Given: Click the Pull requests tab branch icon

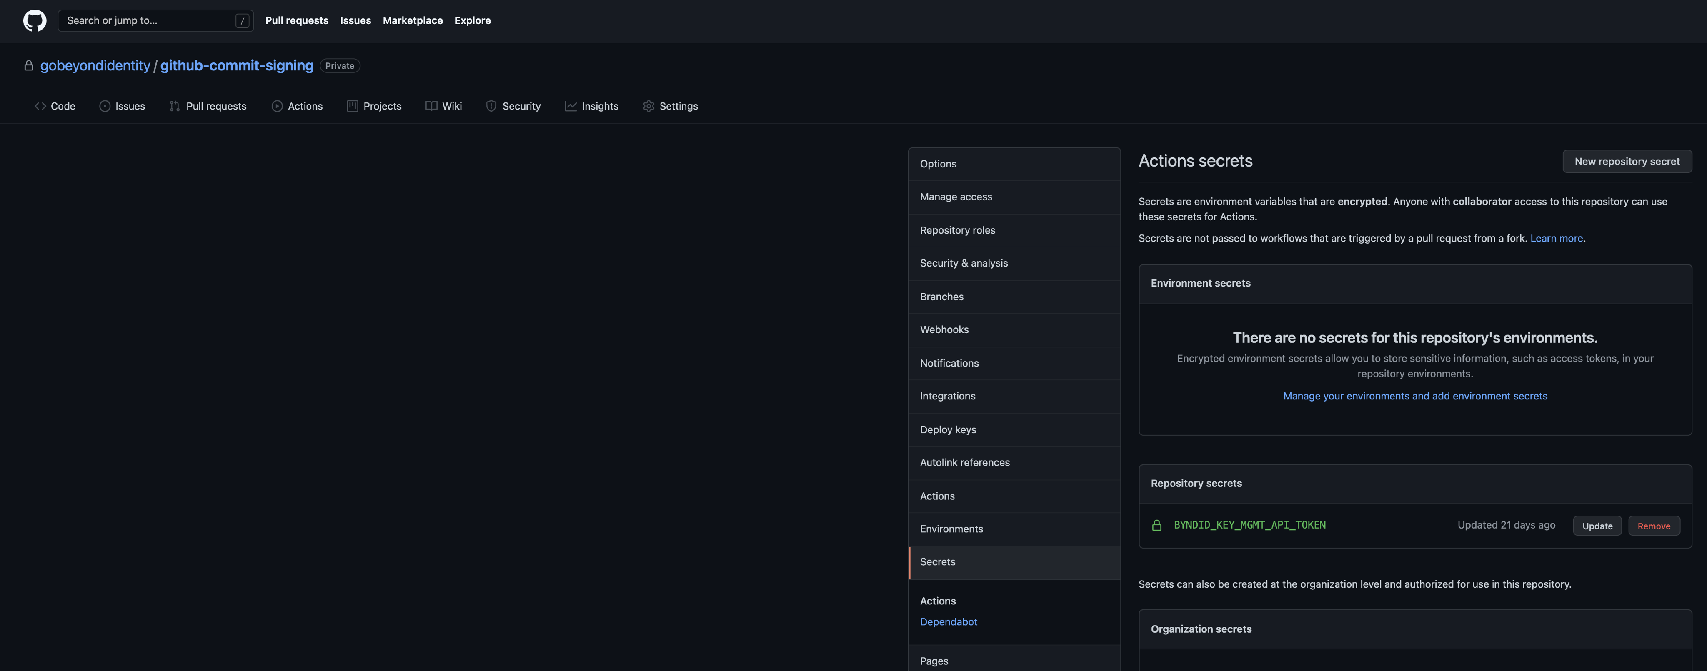Looking at the screenshot, I should click(x=174, y=106).
